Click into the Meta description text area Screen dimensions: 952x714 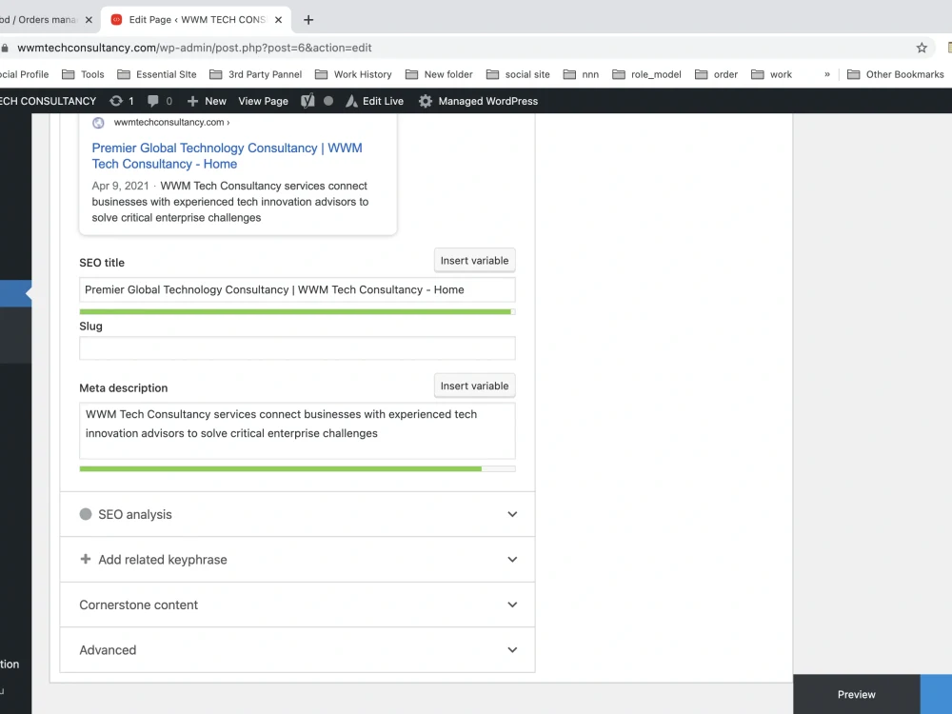pyautogui.click(x=297, y=431)
